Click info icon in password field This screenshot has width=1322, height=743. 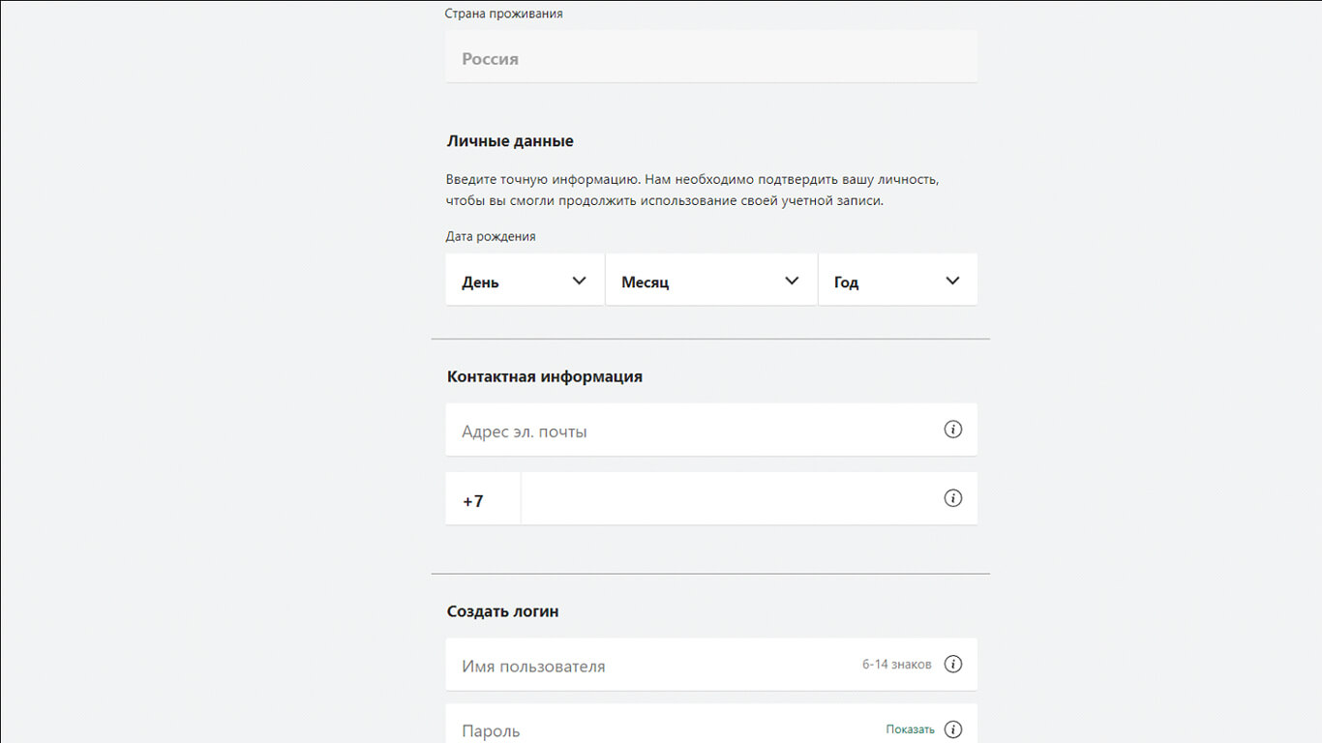pyautogui.click(x=953, y=729)
